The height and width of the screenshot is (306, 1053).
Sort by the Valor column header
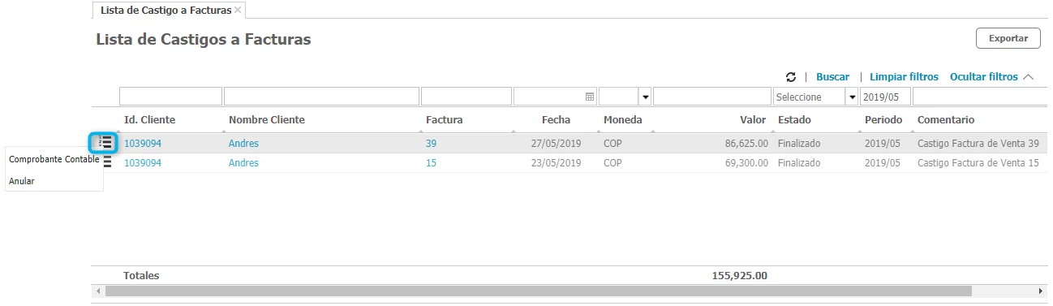[x=753, y=119]
